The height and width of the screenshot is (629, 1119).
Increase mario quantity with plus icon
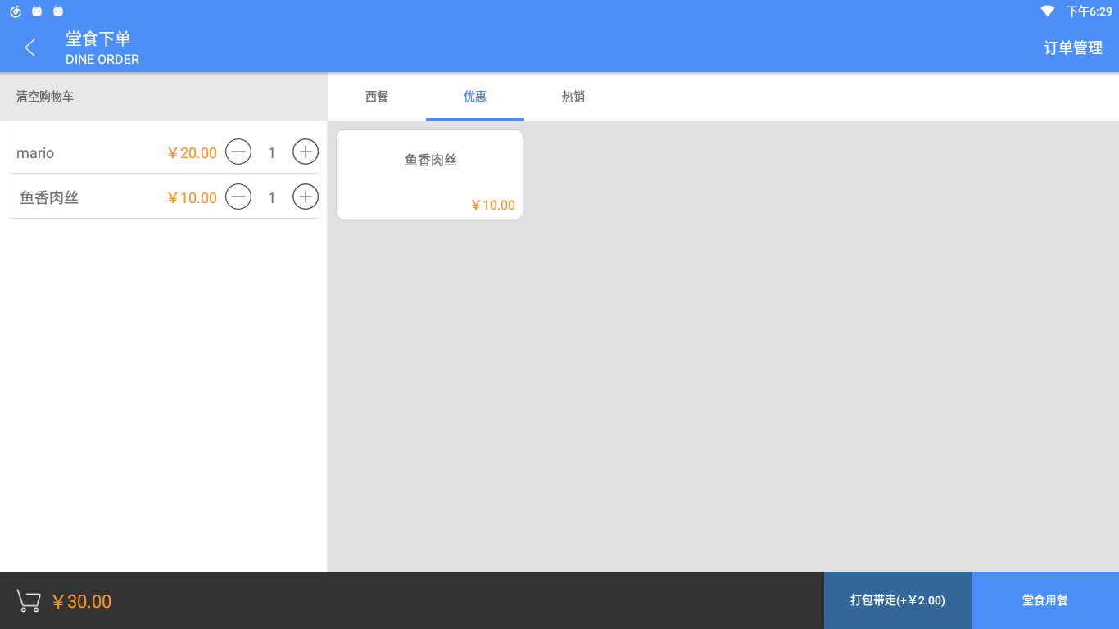tap(306, 152)
